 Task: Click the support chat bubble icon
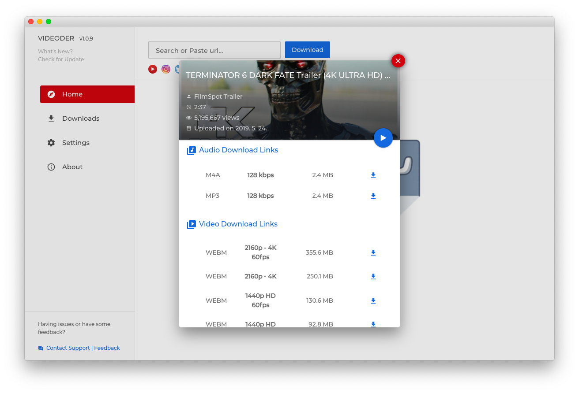tap(41, 348)
